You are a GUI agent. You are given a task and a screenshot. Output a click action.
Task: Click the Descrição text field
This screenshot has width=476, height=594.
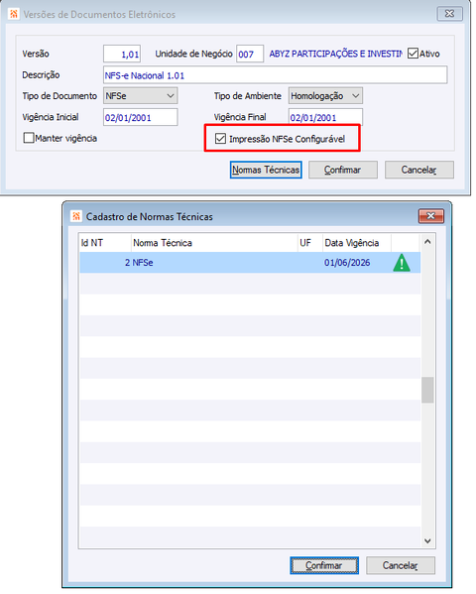coord(275,75)
